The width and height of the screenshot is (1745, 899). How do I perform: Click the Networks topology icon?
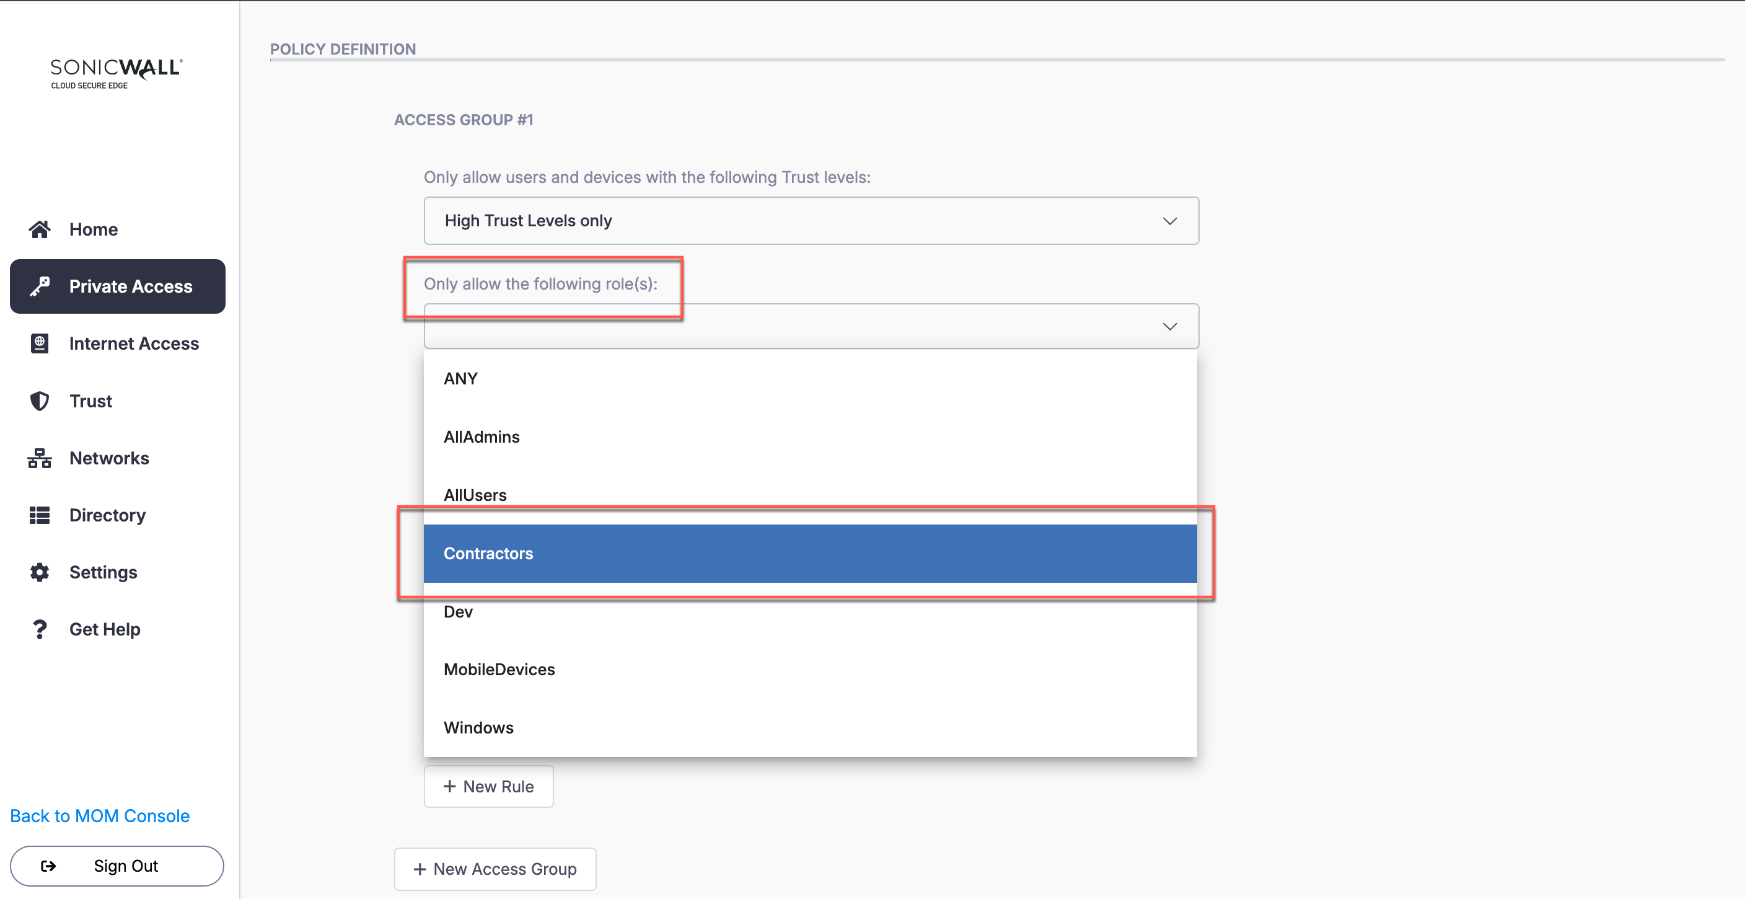(39, 458)
